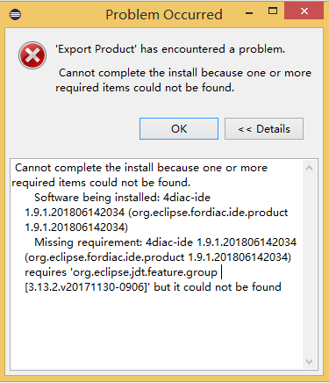Viewport: 329px width, 383px height.
Task: Collapse details using << Details button
Action: pyautogui.click(x=264, y=129)
